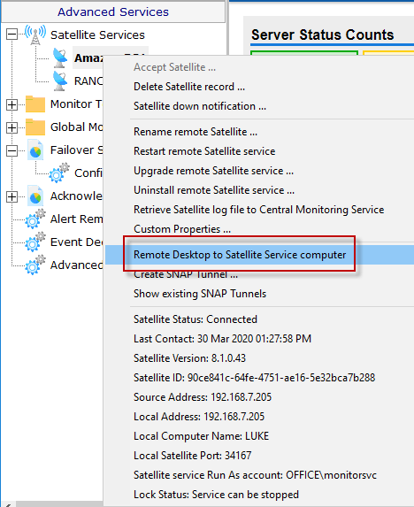Choose Create SNAP Tunnel entry
414x507 pixels.
coord(186,274)
